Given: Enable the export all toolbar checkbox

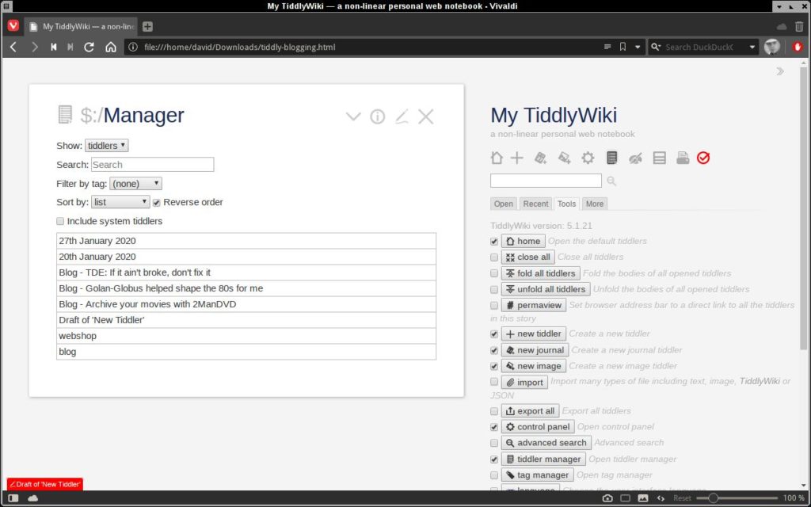Looking at the screenshot, I should click(x=494, y=411).
